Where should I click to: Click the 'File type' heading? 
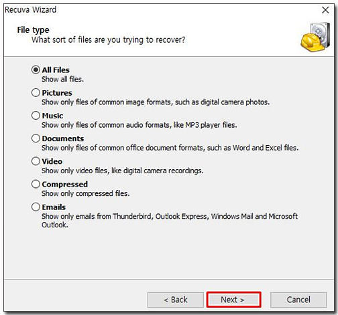(x=33, y=30)
